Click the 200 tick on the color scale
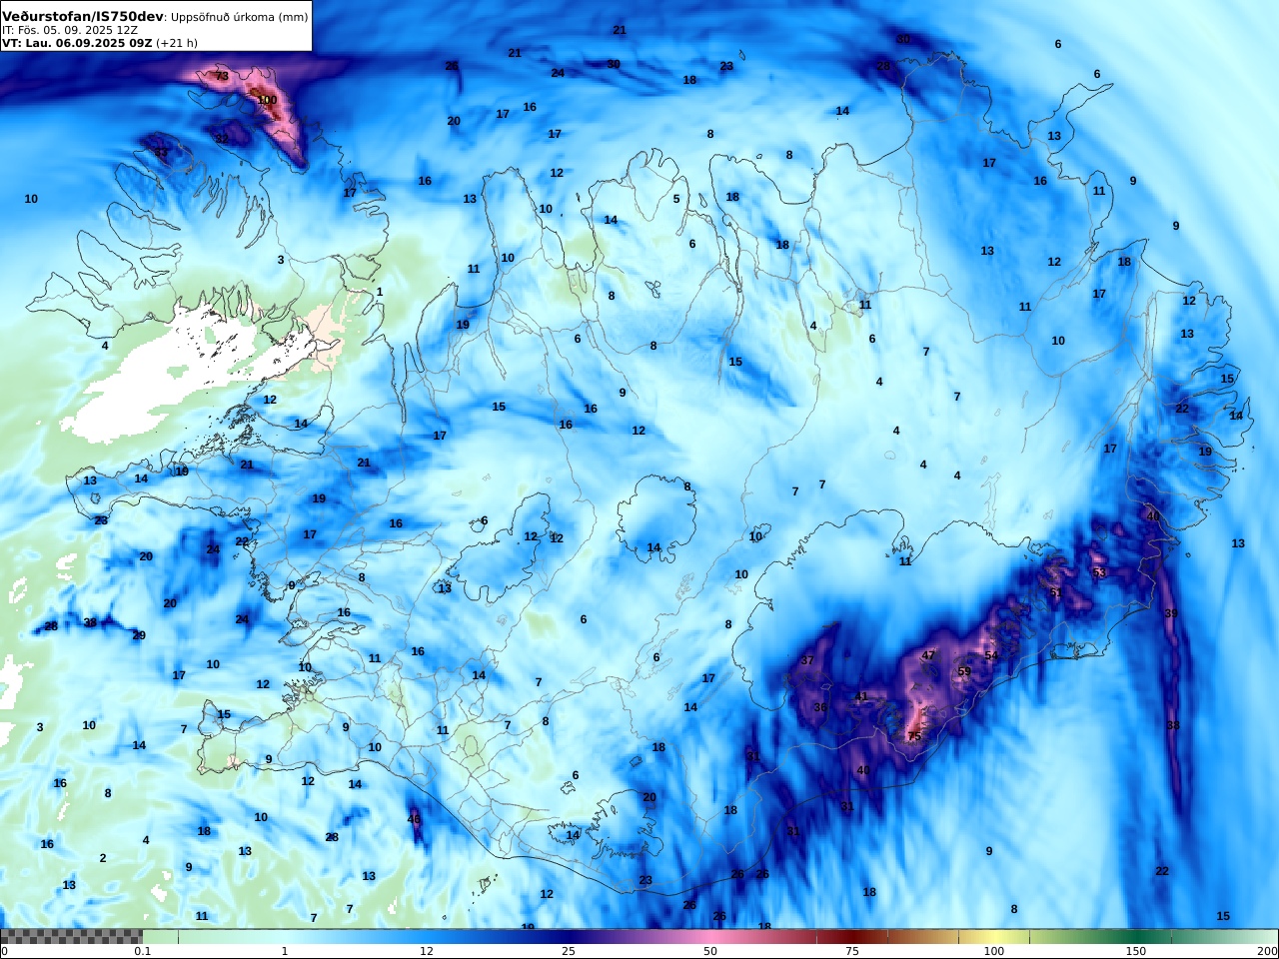1279x959 pixels. (x=1267, y=951)
